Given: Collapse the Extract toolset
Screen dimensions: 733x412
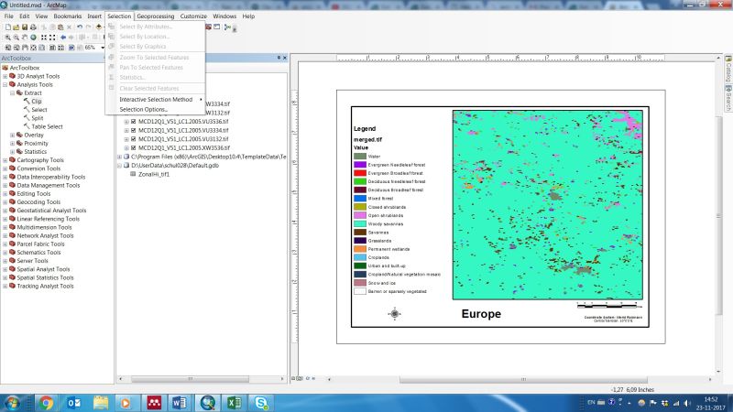Looking at the screenshot, I should (x=13, y=93).
